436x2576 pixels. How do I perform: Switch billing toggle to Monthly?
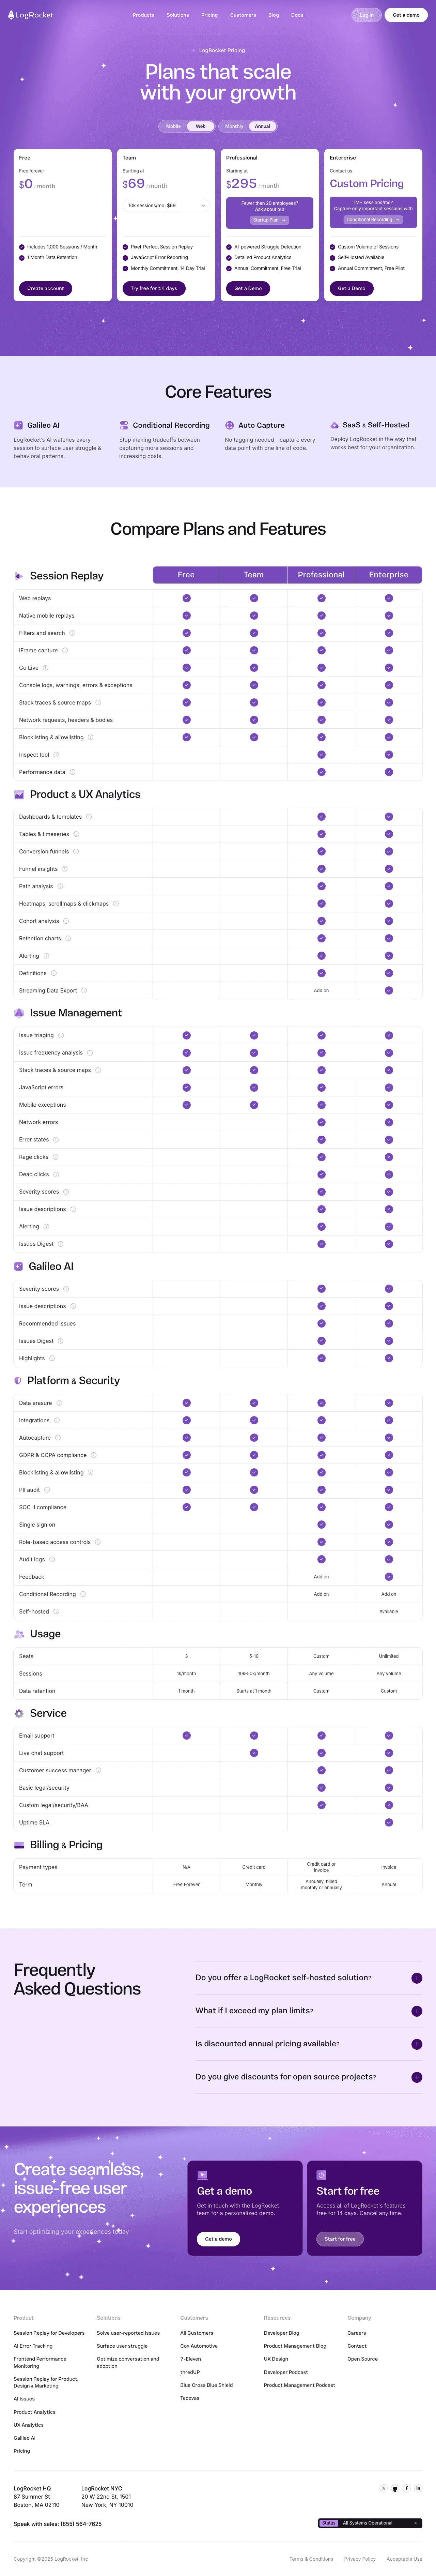[234, 126]
